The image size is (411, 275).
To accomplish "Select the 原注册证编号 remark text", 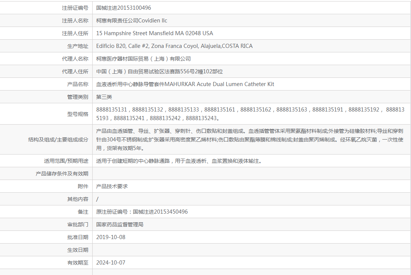I will [142, 212].
